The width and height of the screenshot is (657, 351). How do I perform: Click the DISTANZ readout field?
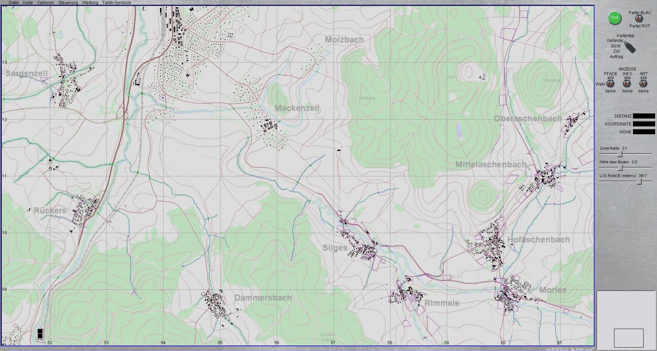coord(644,116)
